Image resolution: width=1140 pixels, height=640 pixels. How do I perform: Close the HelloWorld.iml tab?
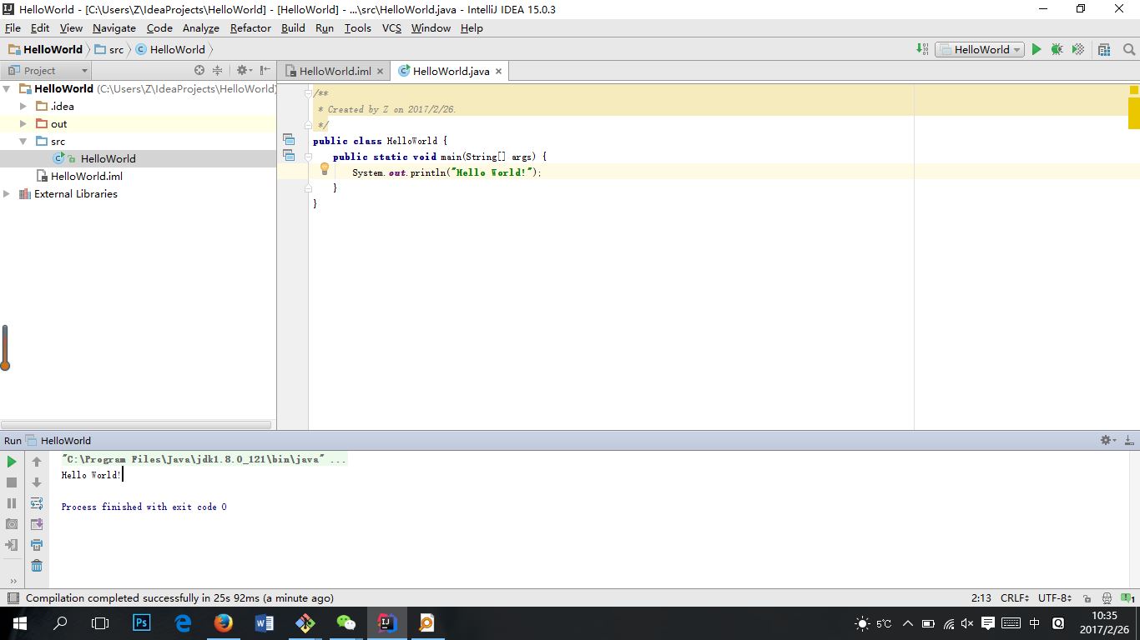click(x=381, y=72)
